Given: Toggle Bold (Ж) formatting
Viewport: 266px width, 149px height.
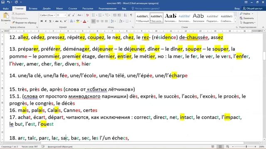Looking at the screenshot, I should tap(42, 21).
